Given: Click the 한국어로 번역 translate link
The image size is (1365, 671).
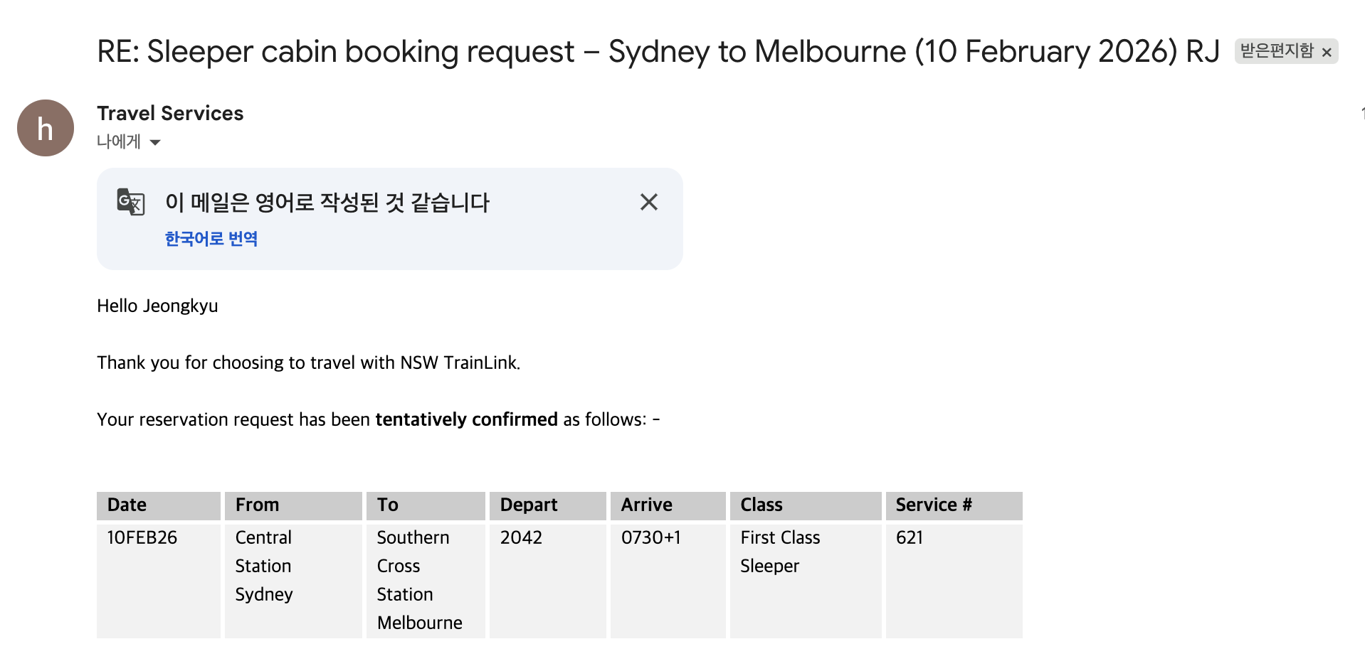Looking at the screenshot, I should tap(211, 239).
